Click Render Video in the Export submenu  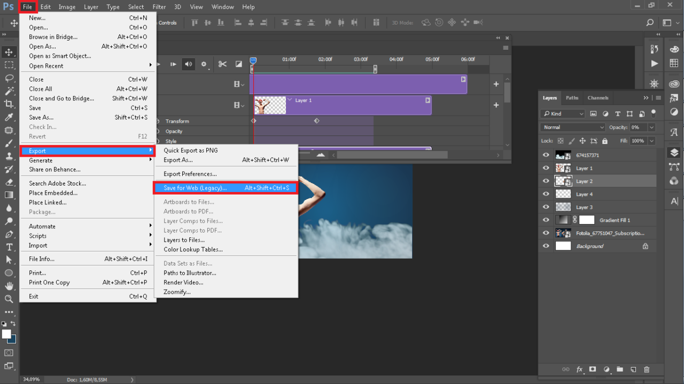pos(183,283)
